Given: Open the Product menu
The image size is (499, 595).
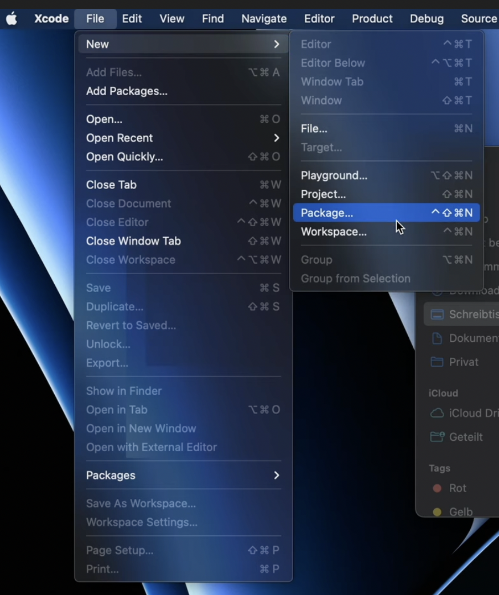Looking at the screenshot, I should (372, 19).
